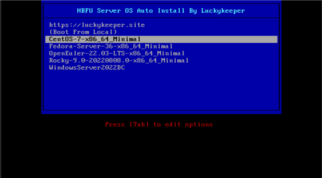This screenshot has height=178, width=322.
Task: Select the CentOS-7-x86_64_Minimal boot entry
Action: 161,39
